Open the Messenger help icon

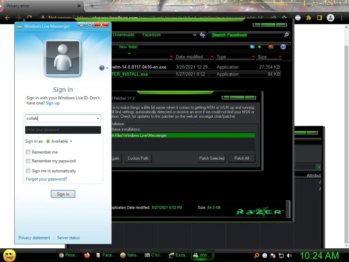(102, 68)
